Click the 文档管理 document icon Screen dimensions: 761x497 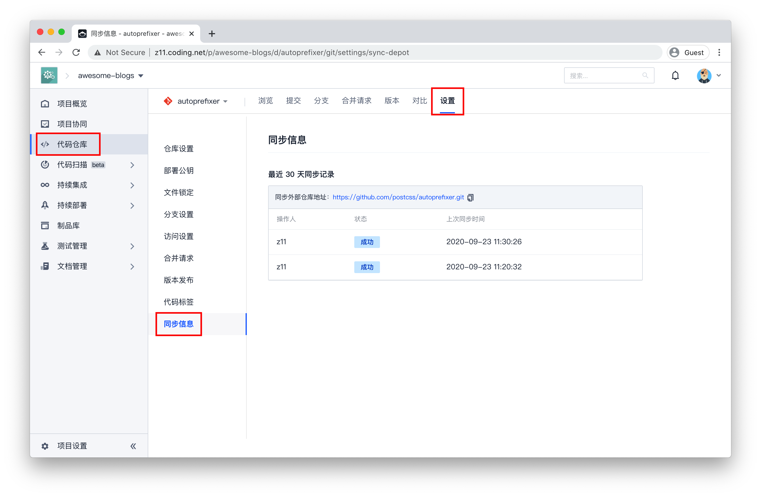click(45, 266)
